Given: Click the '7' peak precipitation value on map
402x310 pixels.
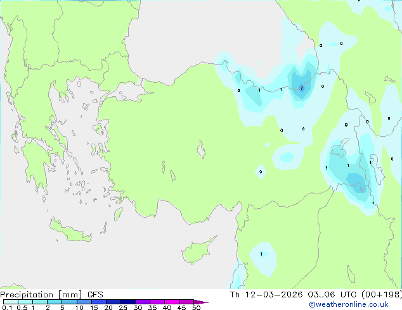Looking at the screenshot, I should (x=302, y=88).
